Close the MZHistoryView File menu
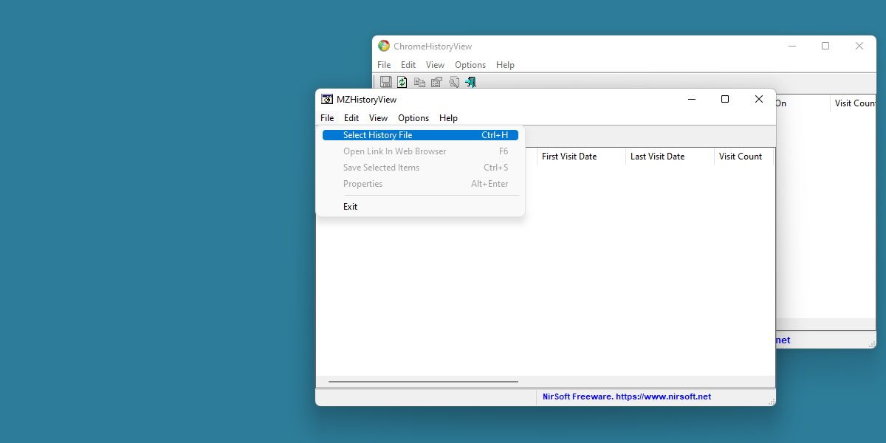Screen dimensions: 886x443 click(327, 118)
